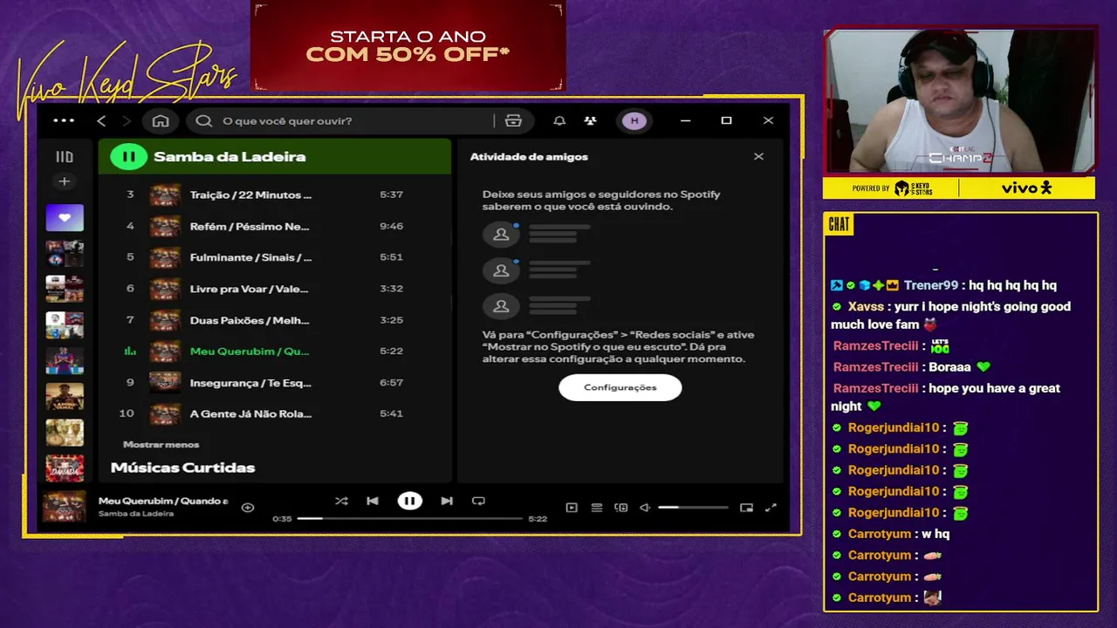The width and height of the screenshot is (1117, 628).
Task: Enter full screen player icon
Action: 771,507
